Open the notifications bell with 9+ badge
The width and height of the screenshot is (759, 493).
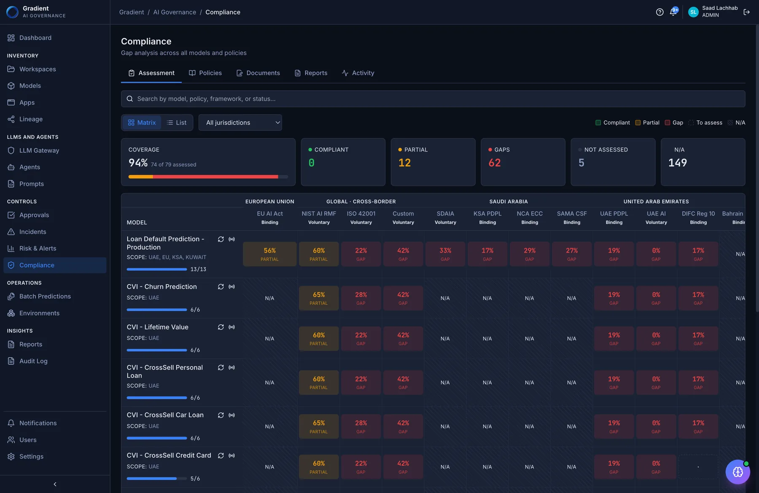pos(673,12)
